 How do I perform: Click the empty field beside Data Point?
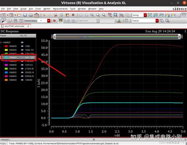click(x=107, y=21)
